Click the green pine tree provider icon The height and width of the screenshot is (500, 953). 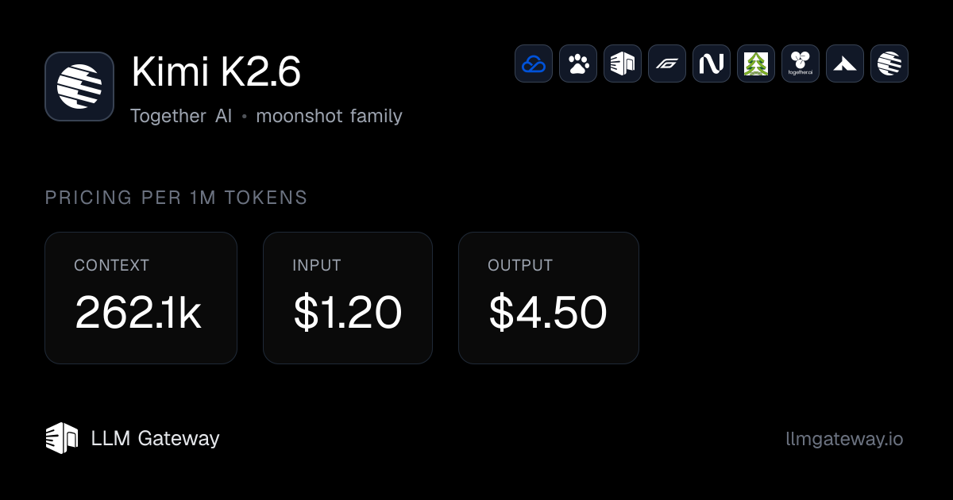(x=756, y=63)
